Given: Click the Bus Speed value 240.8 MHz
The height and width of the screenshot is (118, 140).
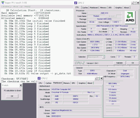Looking at the screenshot, I should [95, 48].
